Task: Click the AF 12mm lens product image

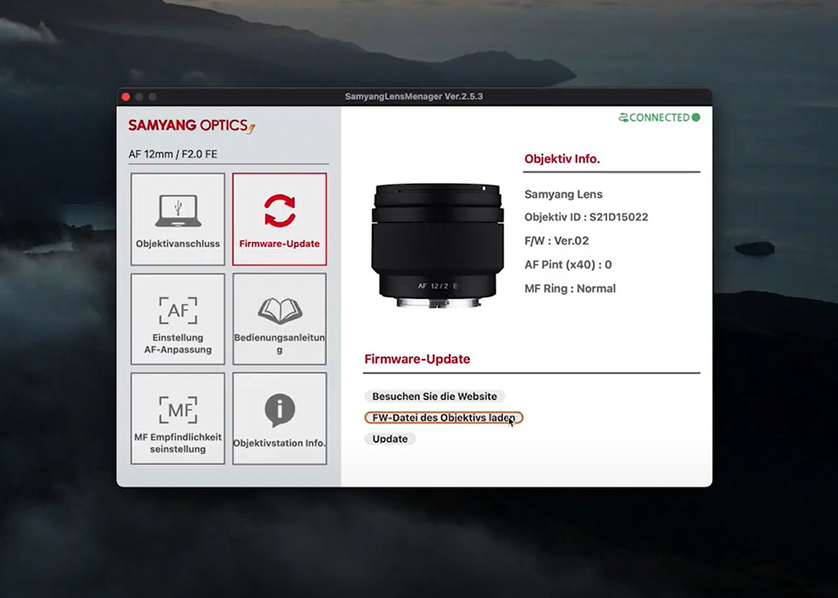Action: 437,239
